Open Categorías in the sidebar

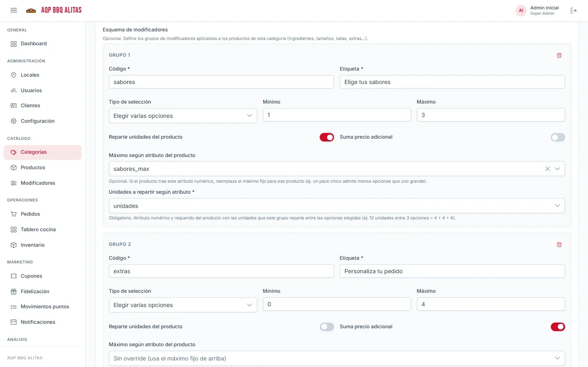(42, 152)
